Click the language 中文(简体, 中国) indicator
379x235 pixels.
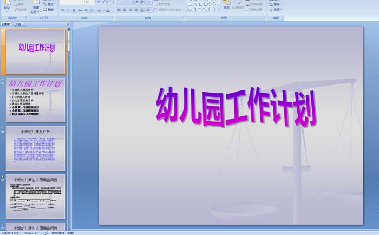(x=63, y=233)
